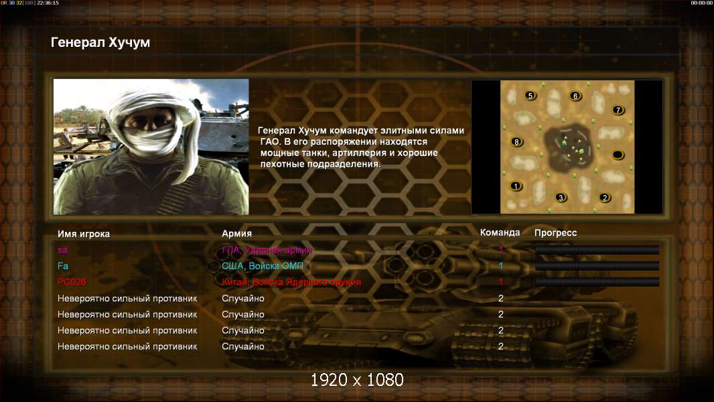Select start position 3 on the map
The height and width of the screenshot is (402, 714).
[561, 197]
